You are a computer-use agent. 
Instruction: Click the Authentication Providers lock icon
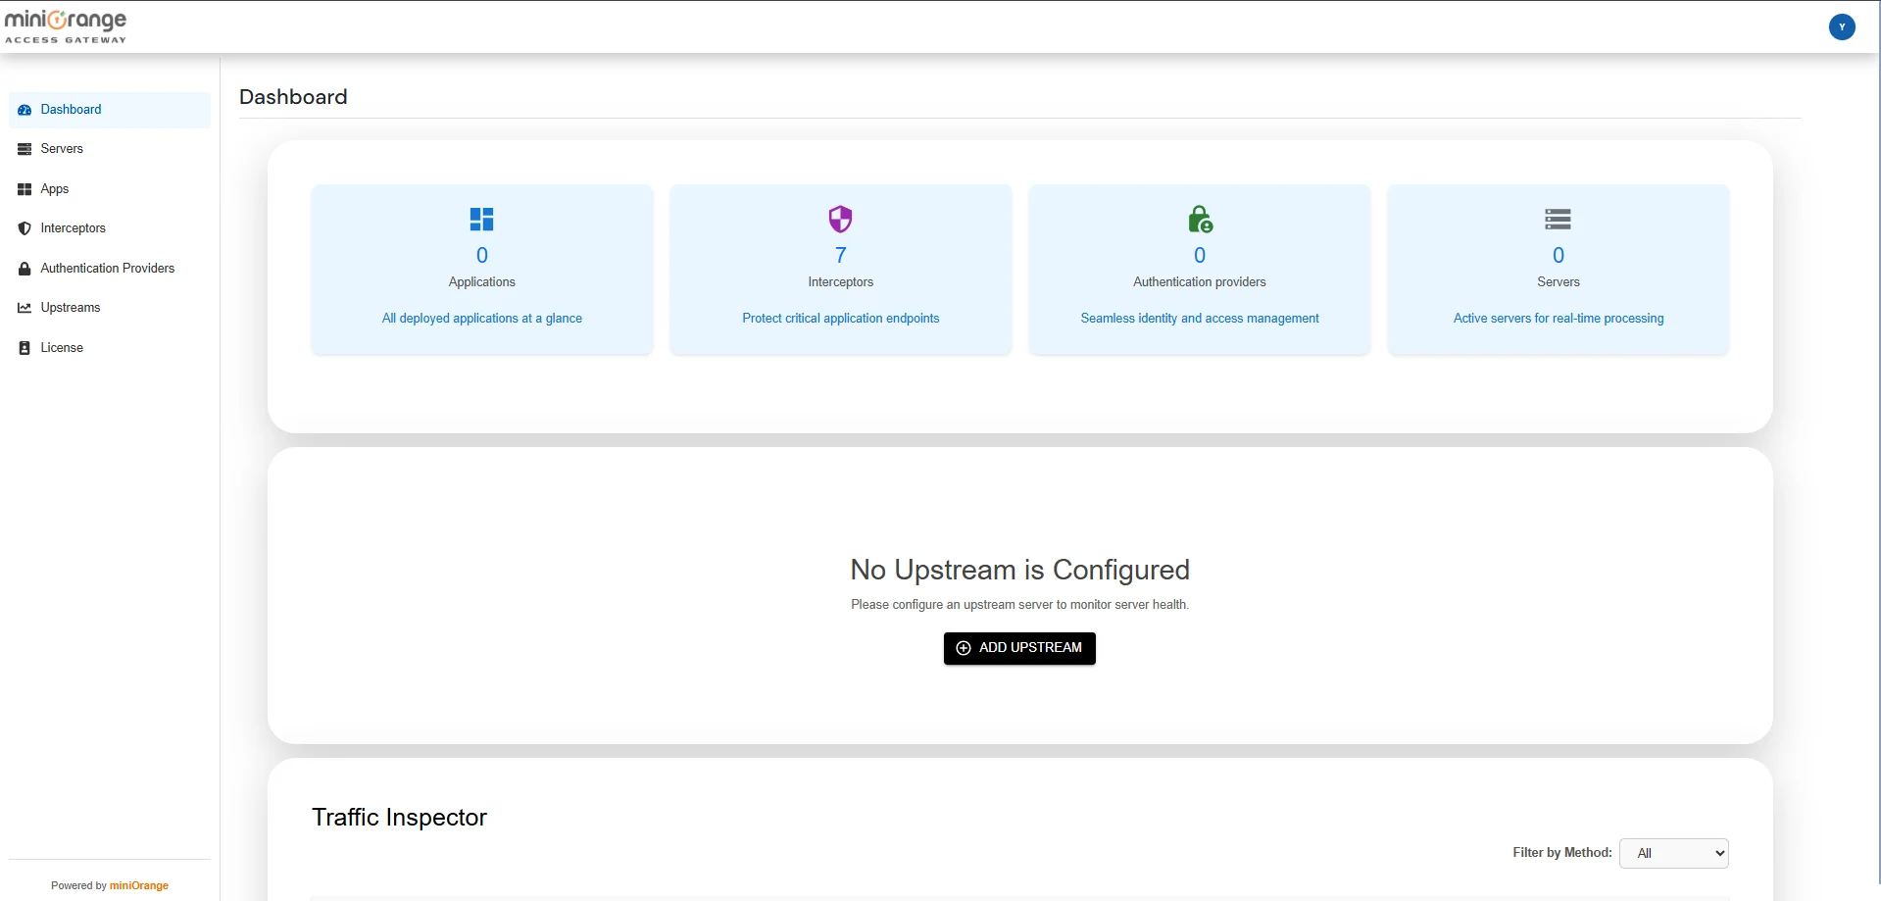pyautogui.click(x=25, y=268)
